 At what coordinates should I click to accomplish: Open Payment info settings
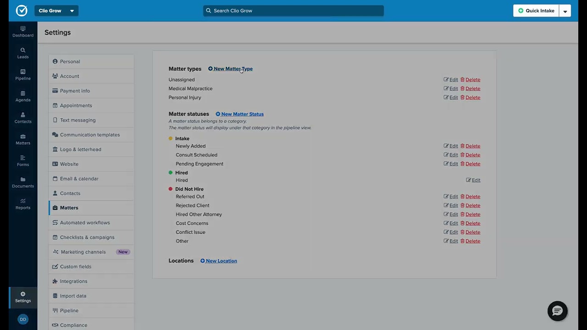pyautogui.click(x=91, y=91)
